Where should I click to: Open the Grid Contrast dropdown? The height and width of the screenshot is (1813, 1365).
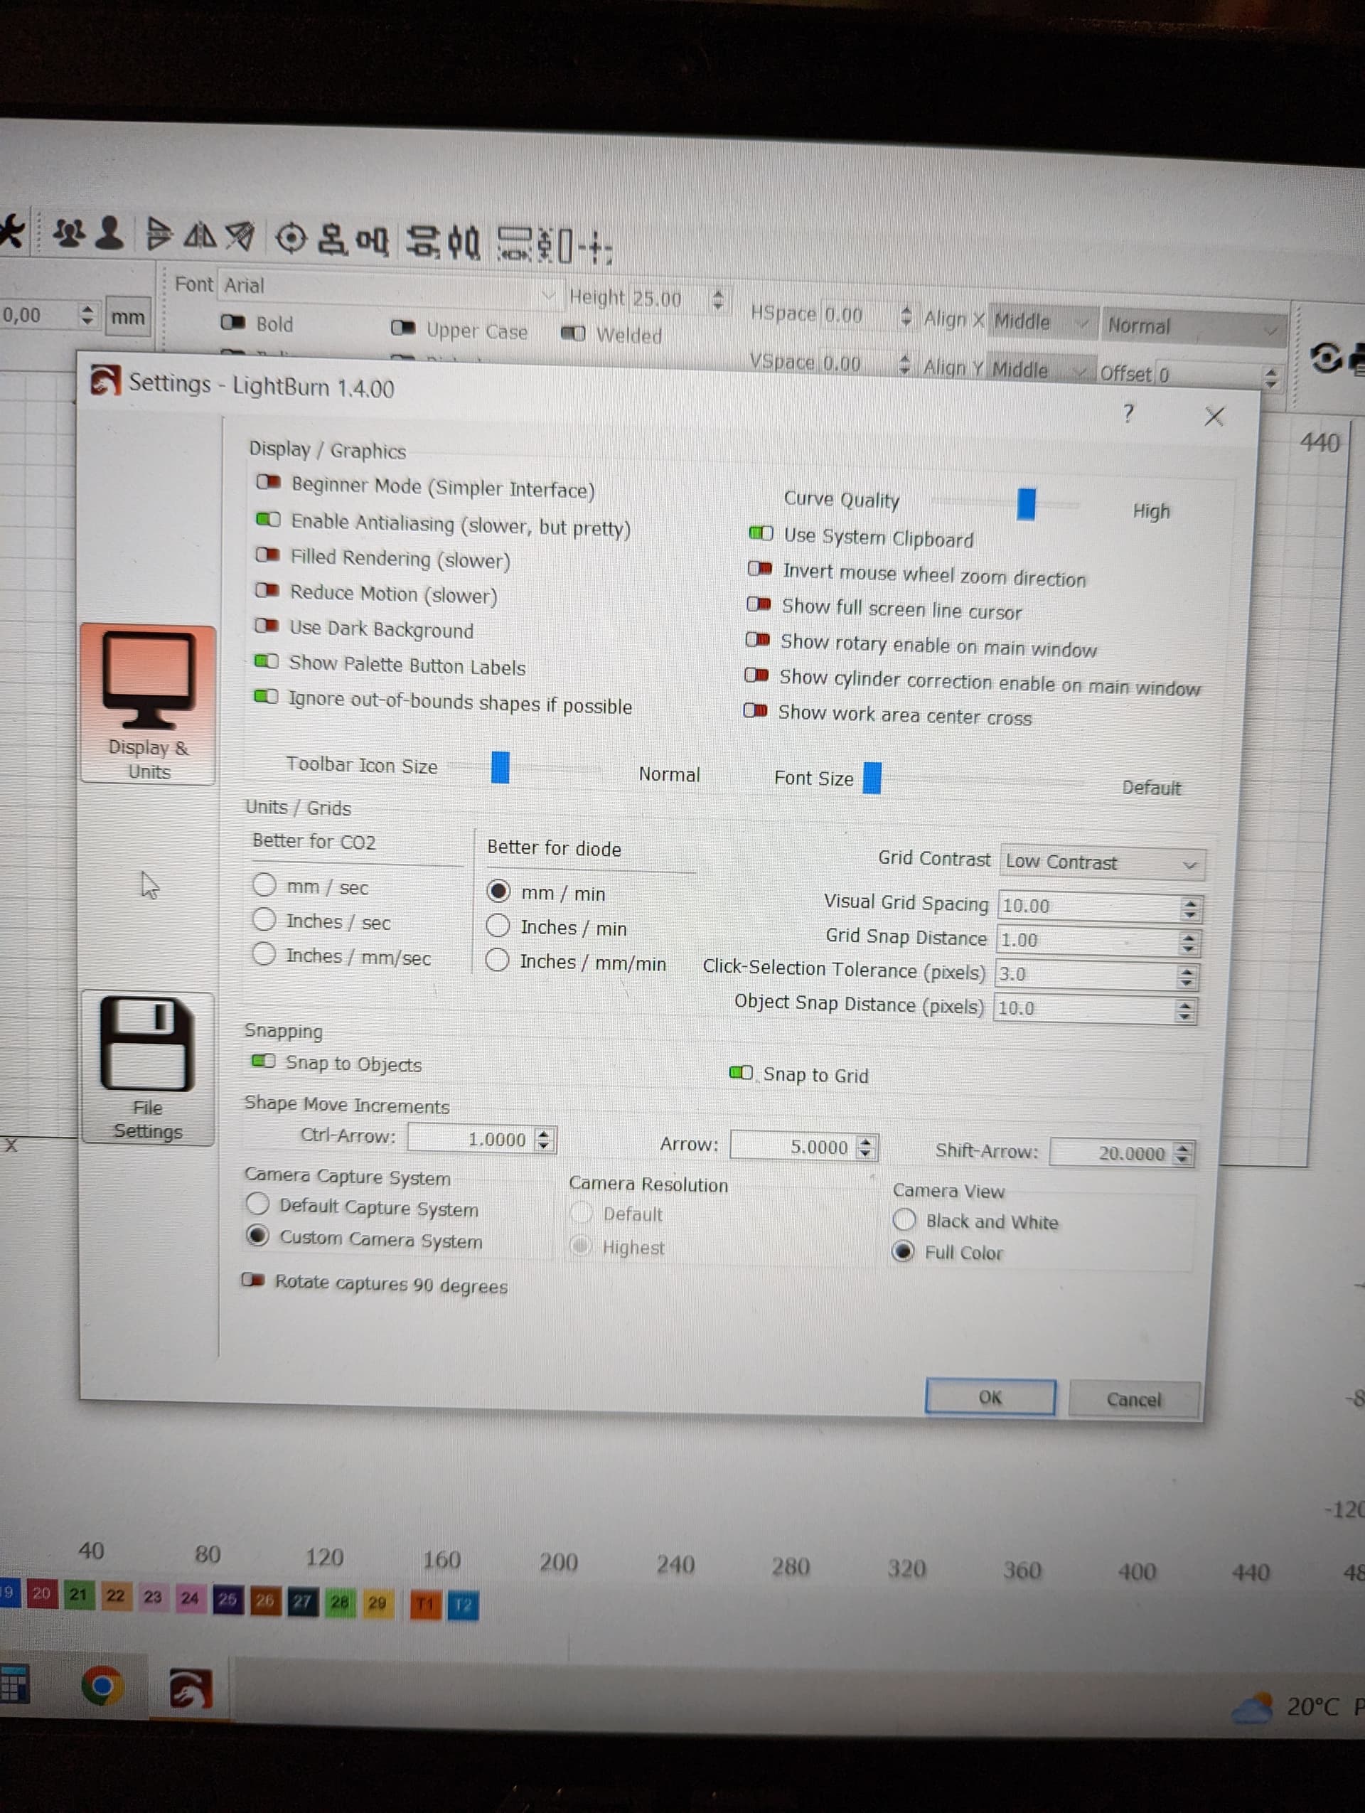coord(1102,862)
